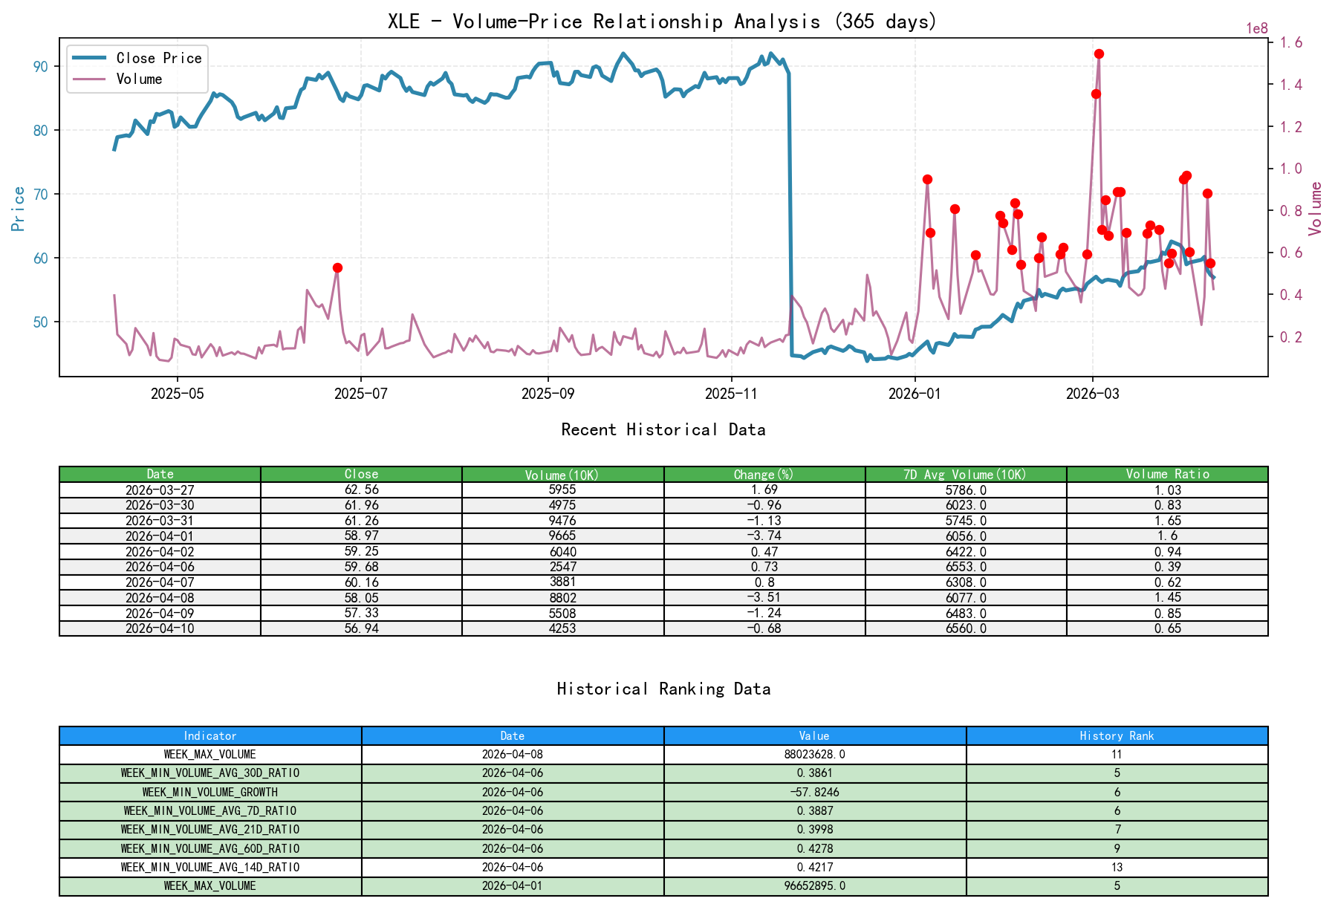The height and width of the screenshot is (907, 1335).
Task: Click the '2025-11' x-axis label
Action: [x=731, y=394]
